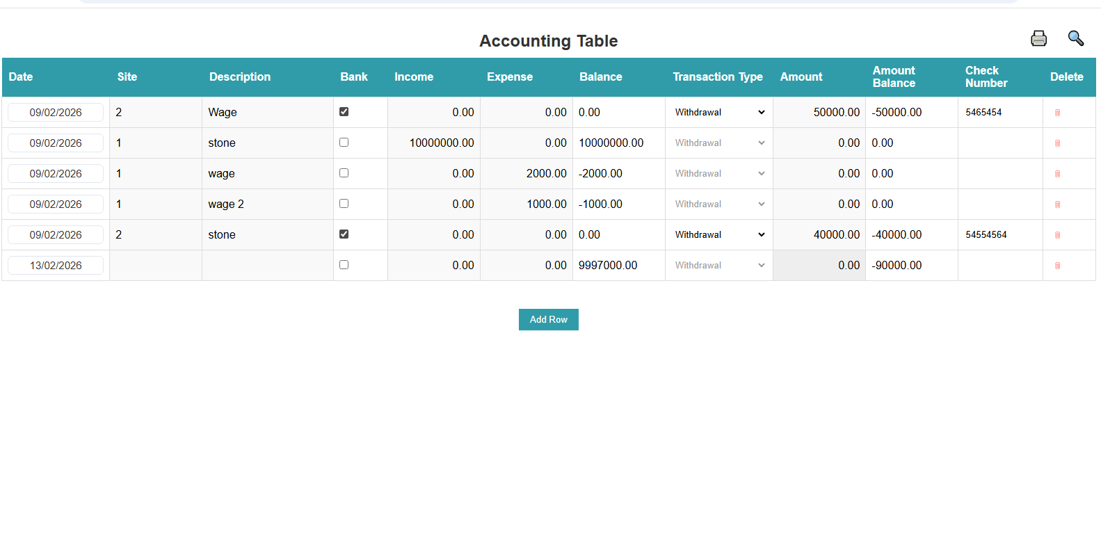Uncheck Bank for stone row, site 2
Image resolution: width=1101 pixels, height=546 pixels.
point(344,234)
